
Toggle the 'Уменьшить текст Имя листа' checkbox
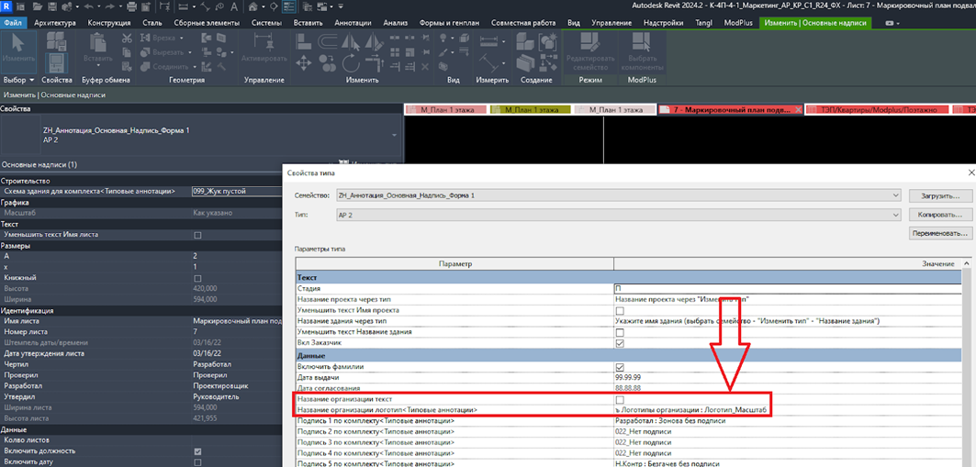point(197,235)
